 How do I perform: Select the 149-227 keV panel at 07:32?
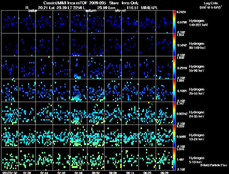coord(9,22)
